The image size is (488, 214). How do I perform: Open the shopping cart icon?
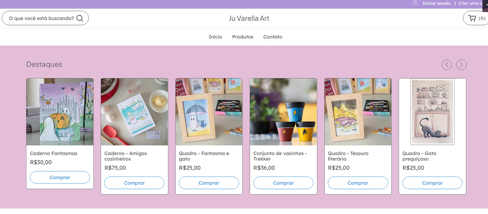tap(472, 18)
